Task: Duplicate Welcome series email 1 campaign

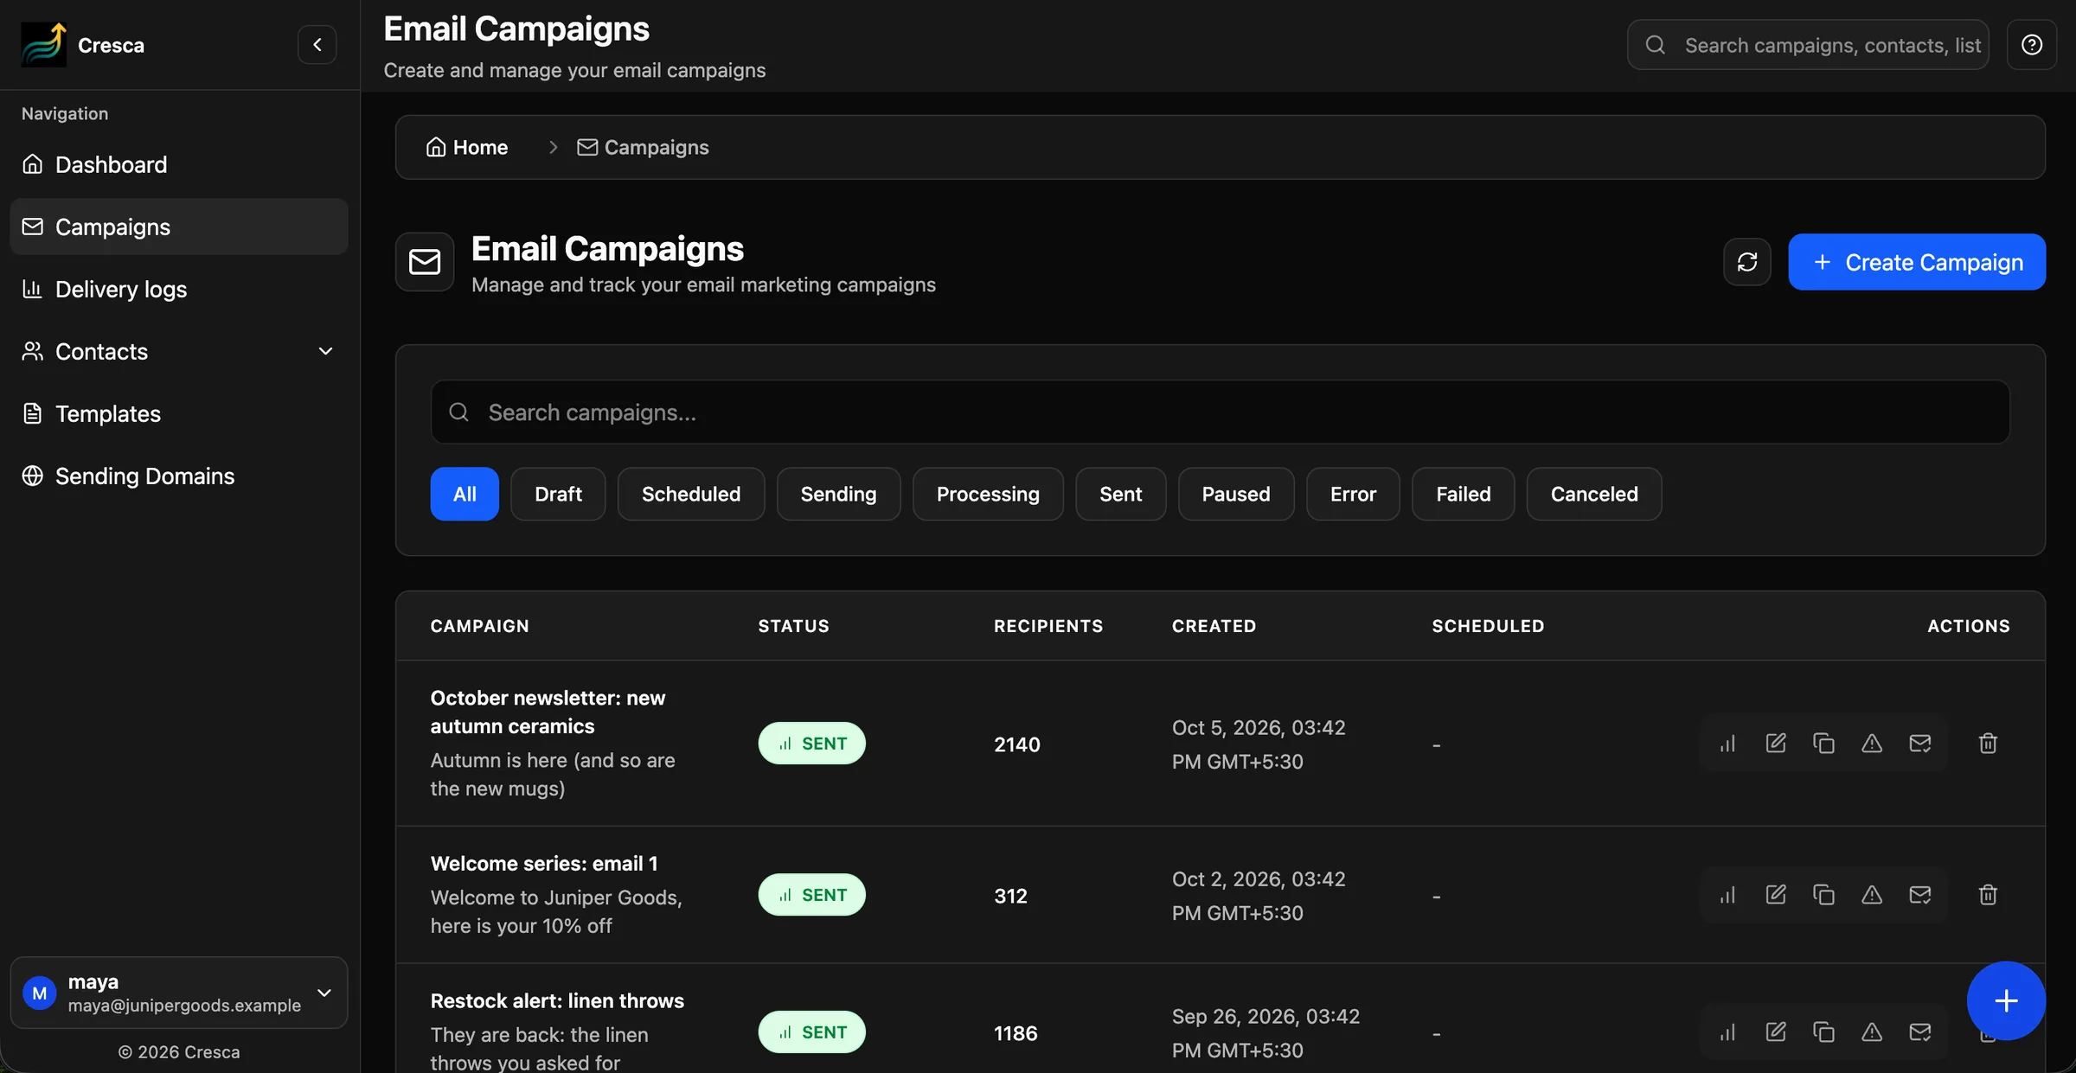Action: click(1823, 895)
